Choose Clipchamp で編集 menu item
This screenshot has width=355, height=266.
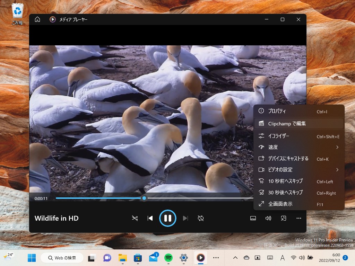299,124
